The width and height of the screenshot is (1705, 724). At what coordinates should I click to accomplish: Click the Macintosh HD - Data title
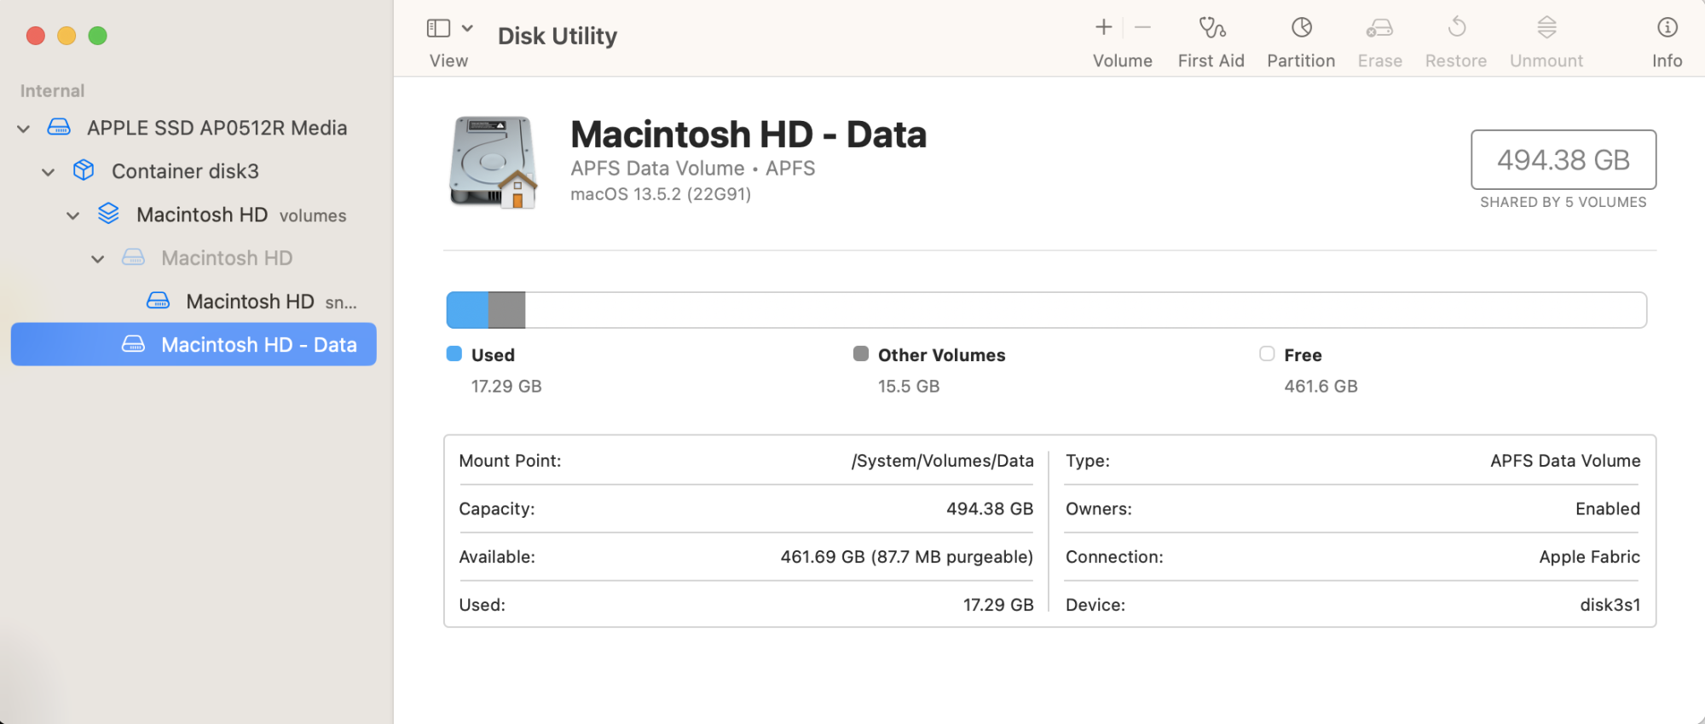748,135
